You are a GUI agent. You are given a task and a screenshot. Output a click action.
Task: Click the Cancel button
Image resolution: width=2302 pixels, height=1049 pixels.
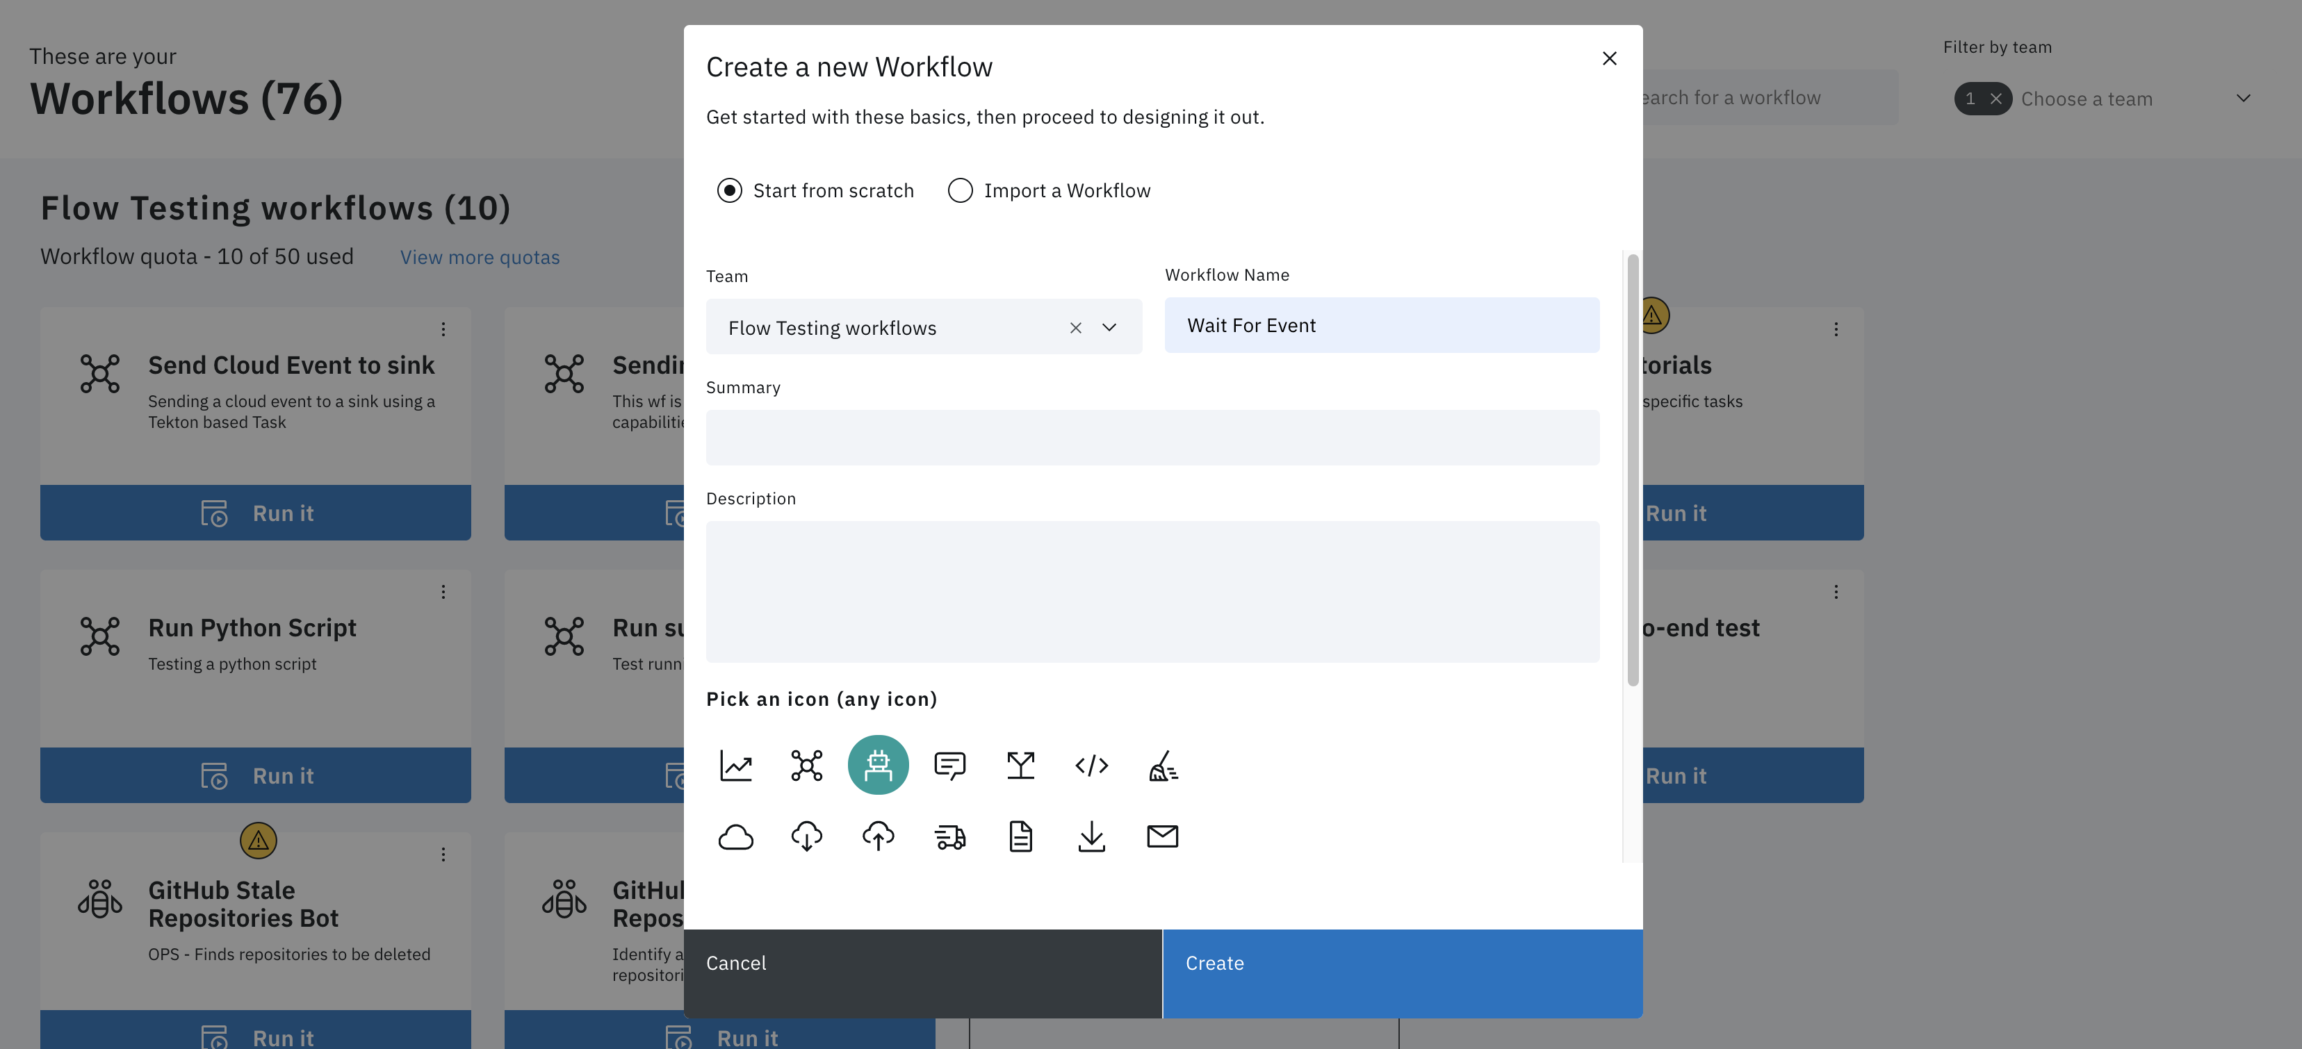(x=735, y=962)
